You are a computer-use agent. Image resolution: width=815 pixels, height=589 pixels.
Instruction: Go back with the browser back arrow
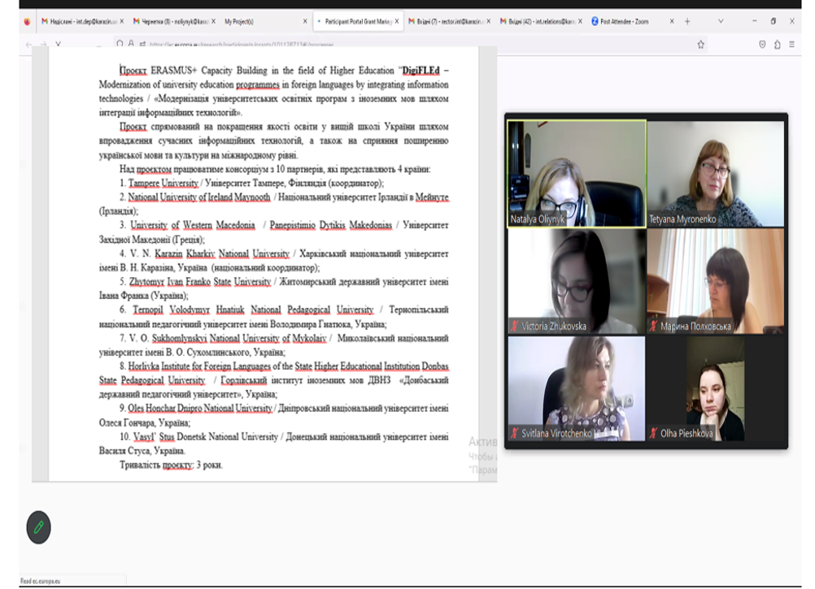coord(31,45)
